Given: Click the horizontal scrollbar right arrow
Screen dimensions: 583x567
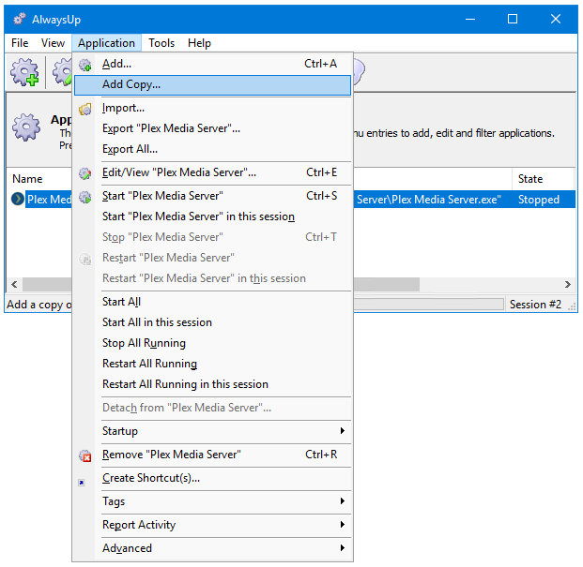Looking at the screenshot, I should point(568,285).
